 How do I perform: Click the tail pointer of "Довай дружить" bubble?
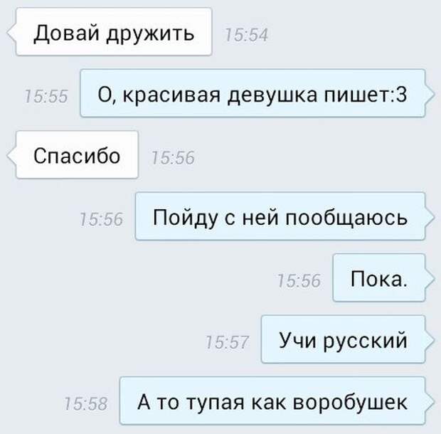[12, 32]
